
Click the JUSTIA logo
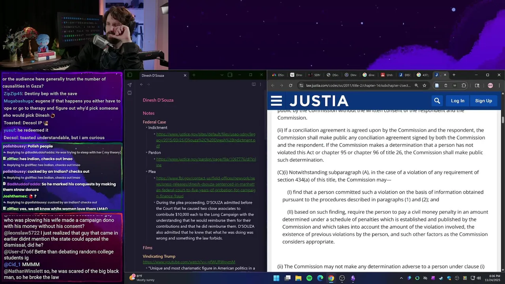(x=319, y=101)
